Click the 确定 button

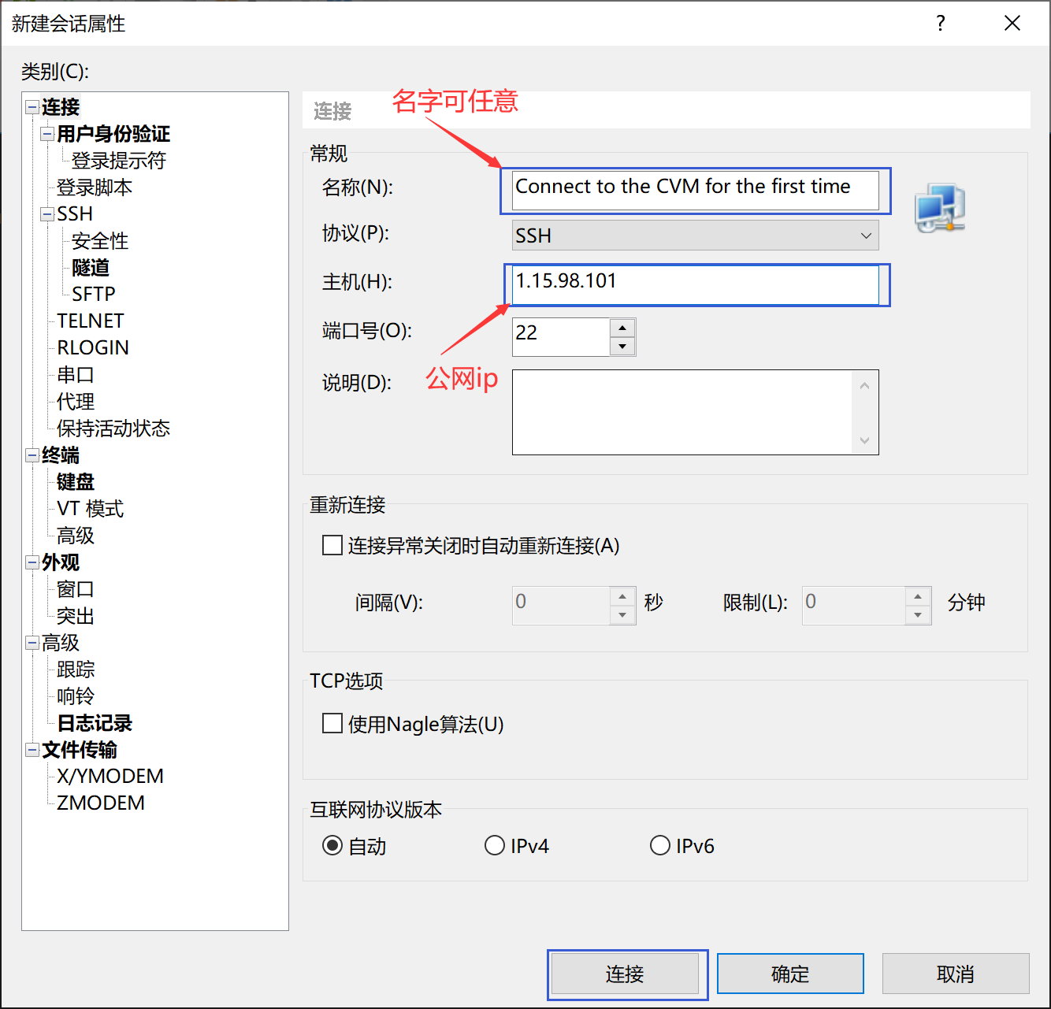pos(790,974)
